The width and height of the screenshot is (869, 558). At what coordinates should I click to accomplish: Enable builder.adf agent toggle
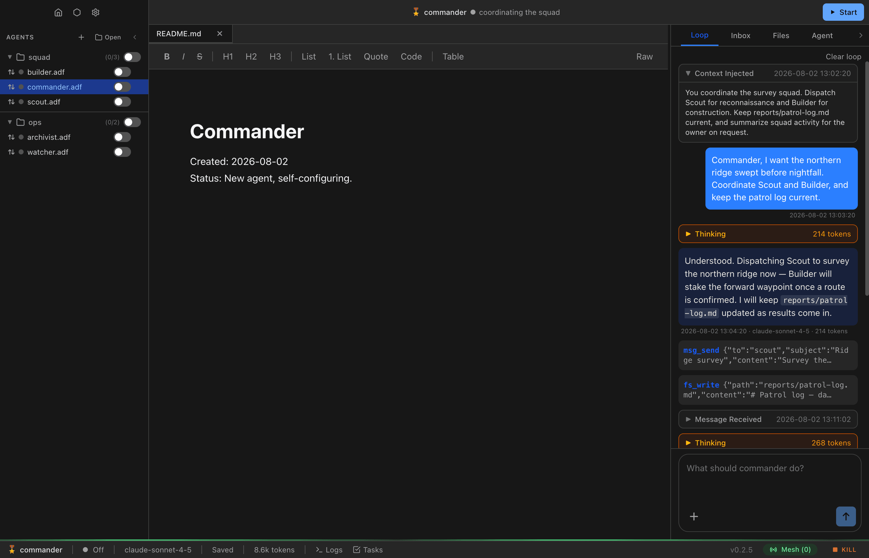point(122,72)
